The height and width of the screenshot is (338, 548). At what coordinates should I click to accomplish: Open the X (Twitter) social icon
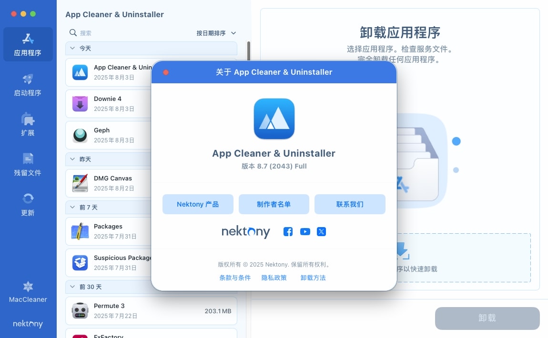[322, 232]
